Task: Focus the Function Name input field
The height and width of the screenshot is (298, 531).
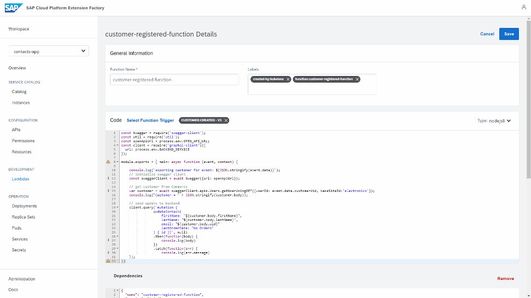Action: click(x=174, y=80)
